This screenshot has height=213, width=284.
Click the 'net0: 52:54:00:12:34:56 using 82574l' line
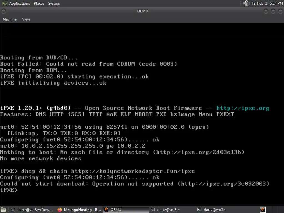pyautogui.click(x=105, y=127)
